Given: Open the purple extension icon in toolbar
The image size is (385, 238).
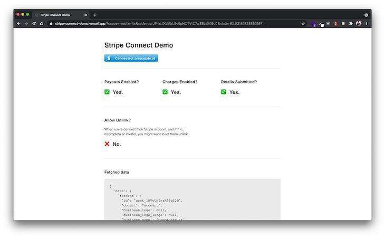Looking at the screenshot, I should tap(313, 24).
